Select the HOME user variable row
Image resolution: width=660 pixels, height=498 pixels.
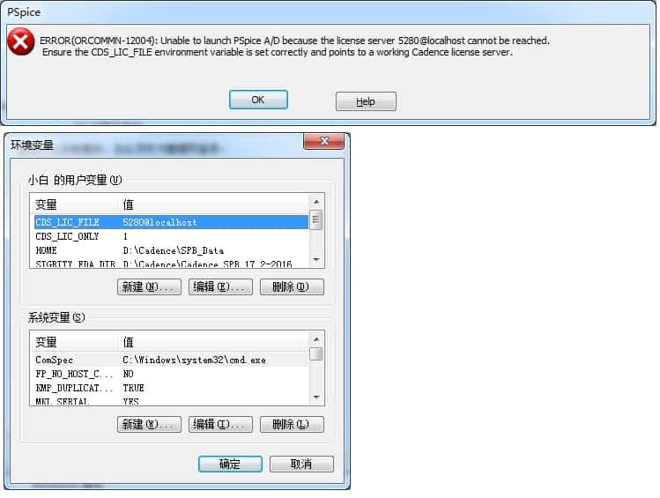[171, 250]
